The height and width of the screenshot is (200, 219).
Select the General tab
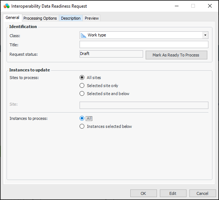(12, 18)
